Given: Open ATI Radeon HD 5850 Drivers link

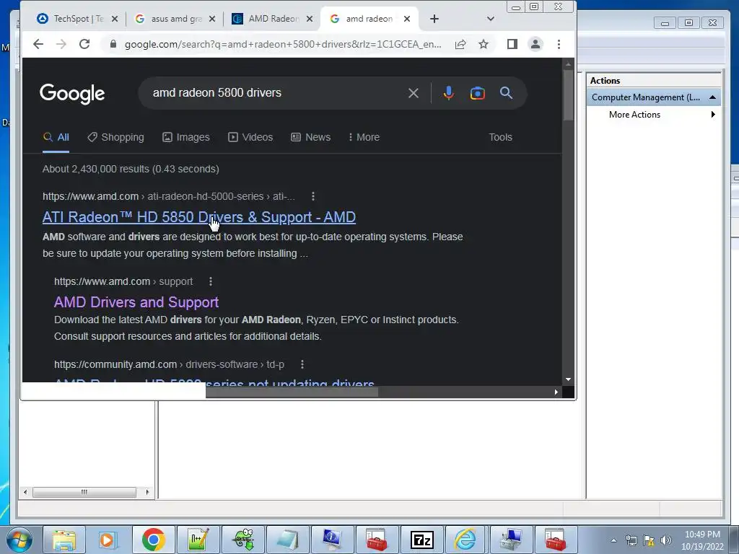Looking at the screenshot, I should (199, 217).
